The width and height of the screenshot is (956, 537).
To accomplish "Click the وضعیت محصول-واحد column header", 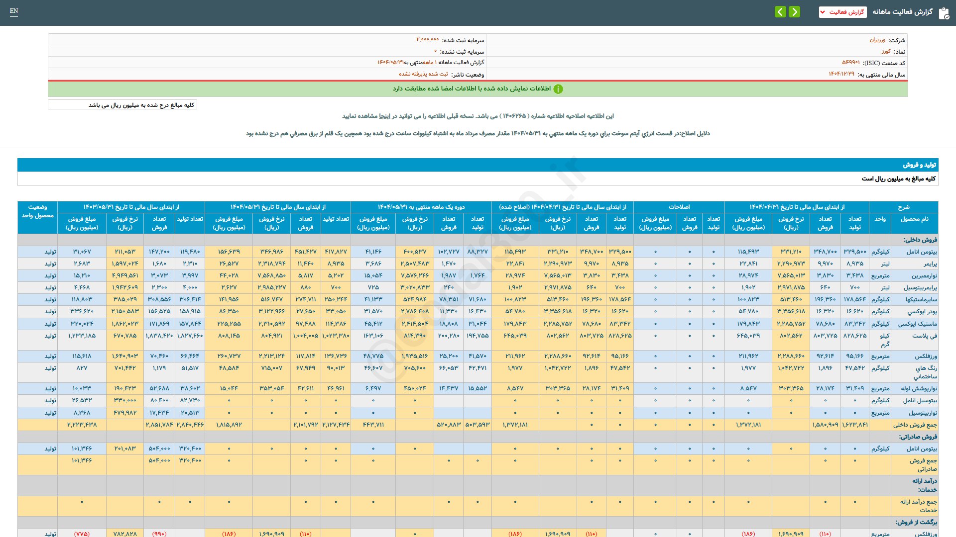I will point(37,211).
